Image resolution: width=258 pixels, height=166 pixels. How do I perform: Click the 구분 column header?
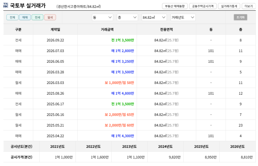(18, 29)
